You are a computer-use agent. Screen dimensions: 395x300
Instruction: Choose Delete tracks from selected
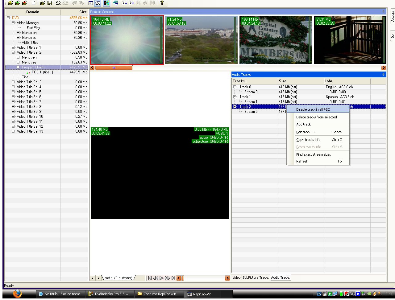coord(318,117)
